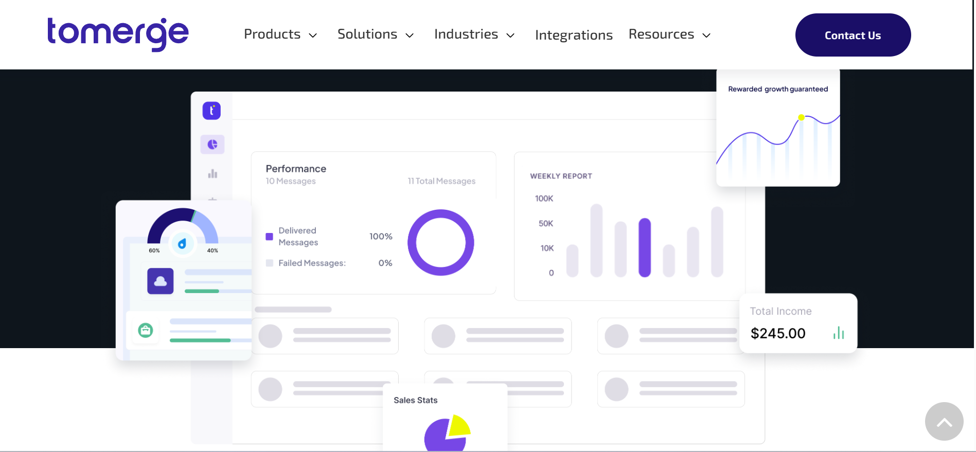The height and width of the screenshot is (452, 976).
Task: Click the Contact Us button
Action: pyautogui.click(x=853, y=35)
